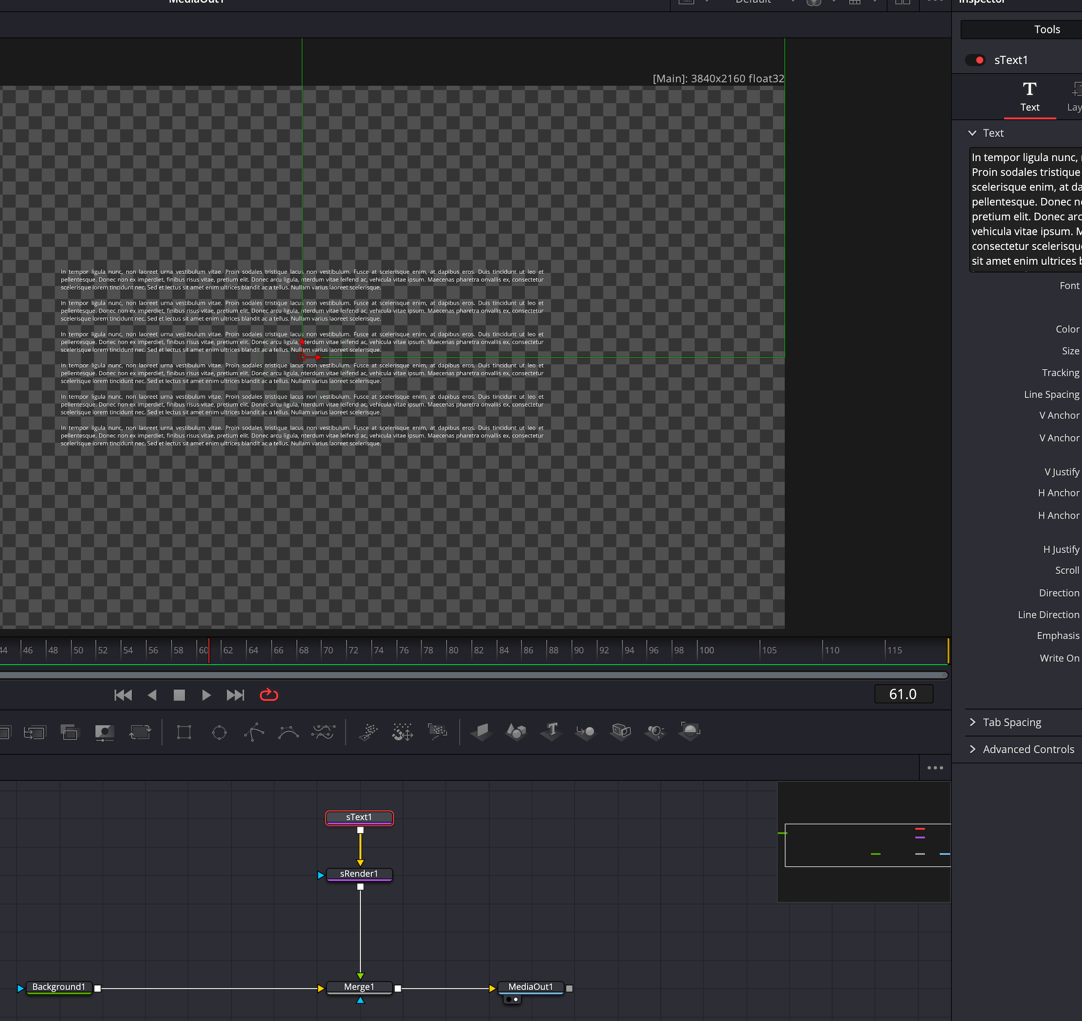Open the Text tab of sText1

(x=1030, y=97)
